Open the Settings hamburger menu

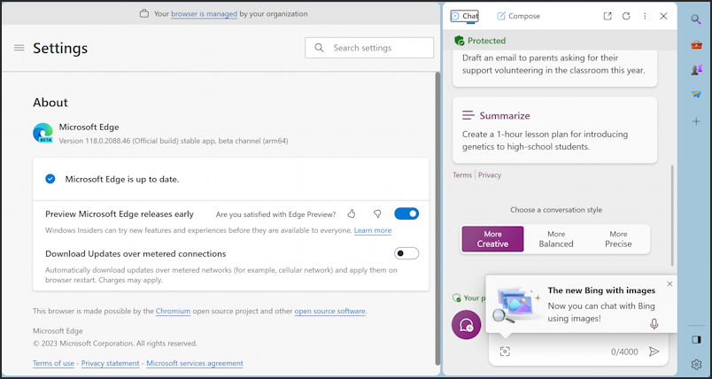[x=19, y=48]
